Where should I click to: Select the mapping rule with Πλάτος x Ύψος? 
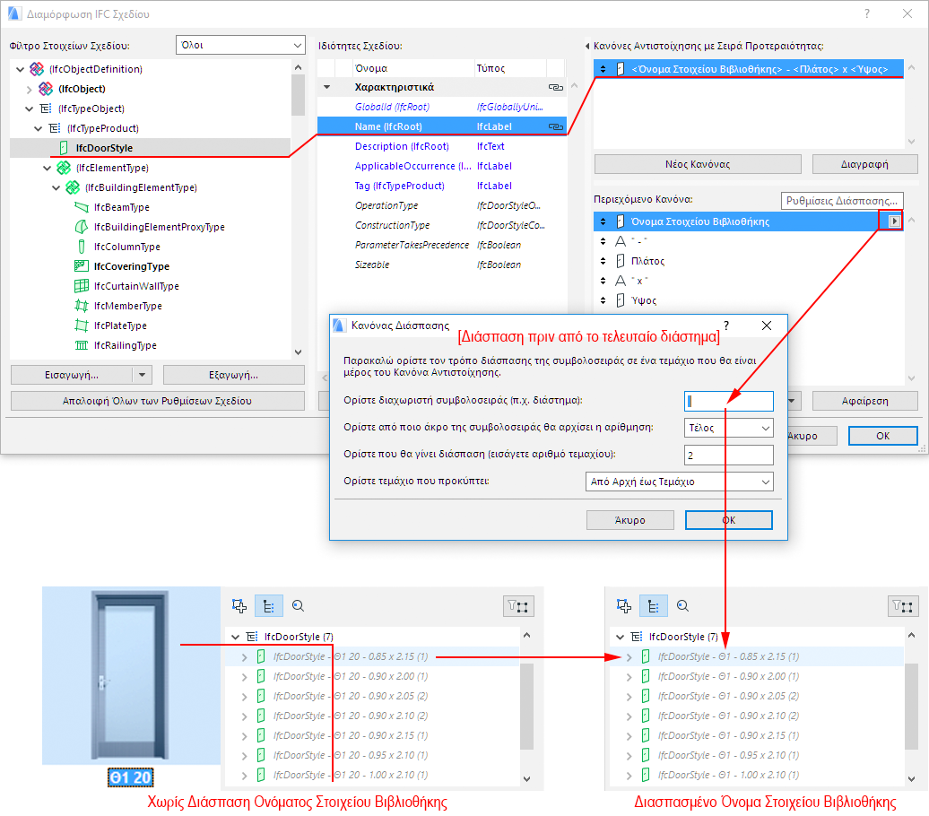pos(748,69)
